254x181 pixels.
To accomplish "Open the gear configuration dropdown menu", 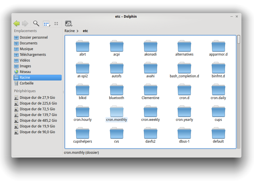I will pos(69,24).
